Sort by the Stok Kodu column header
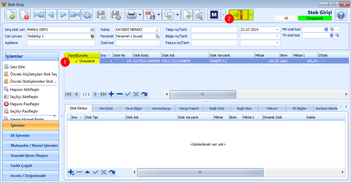The height and width of the screenshot is (183, 351). [147, 55]
